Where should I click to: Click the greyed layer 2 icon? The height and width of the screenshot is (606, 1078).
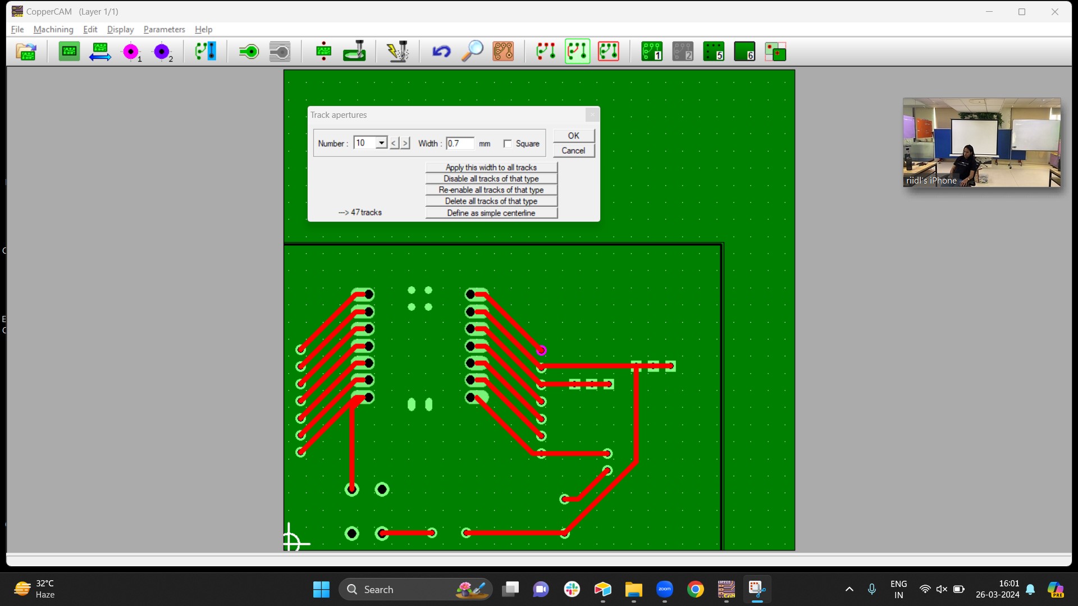[x=683, y=52]
